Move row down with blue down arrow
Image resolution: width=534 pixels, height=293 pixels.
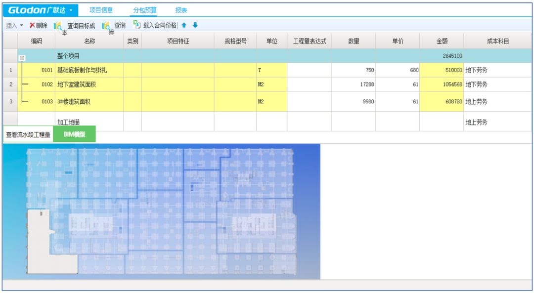[195, 25]
